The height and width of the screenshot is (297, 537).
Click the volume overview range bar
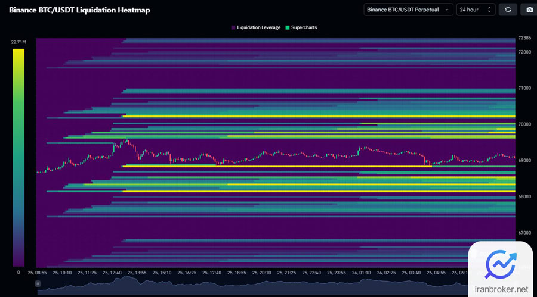pyautogui.click(x=253, y=285)
